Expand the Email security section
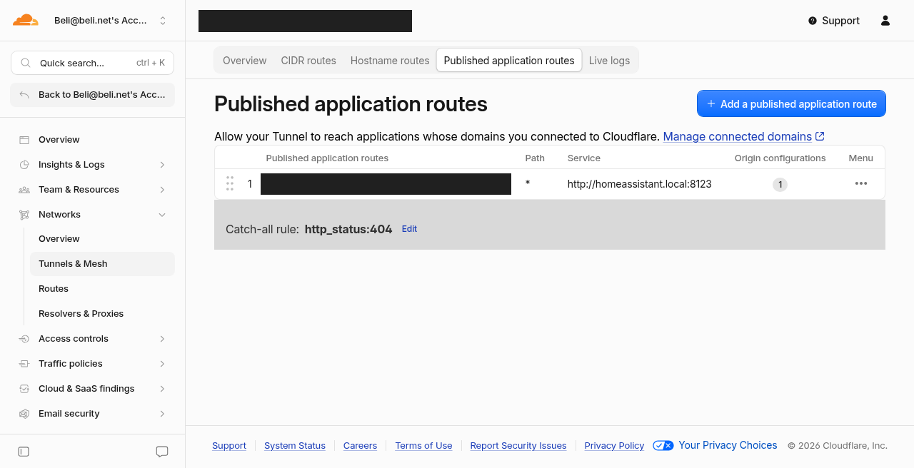 (162, 414)
